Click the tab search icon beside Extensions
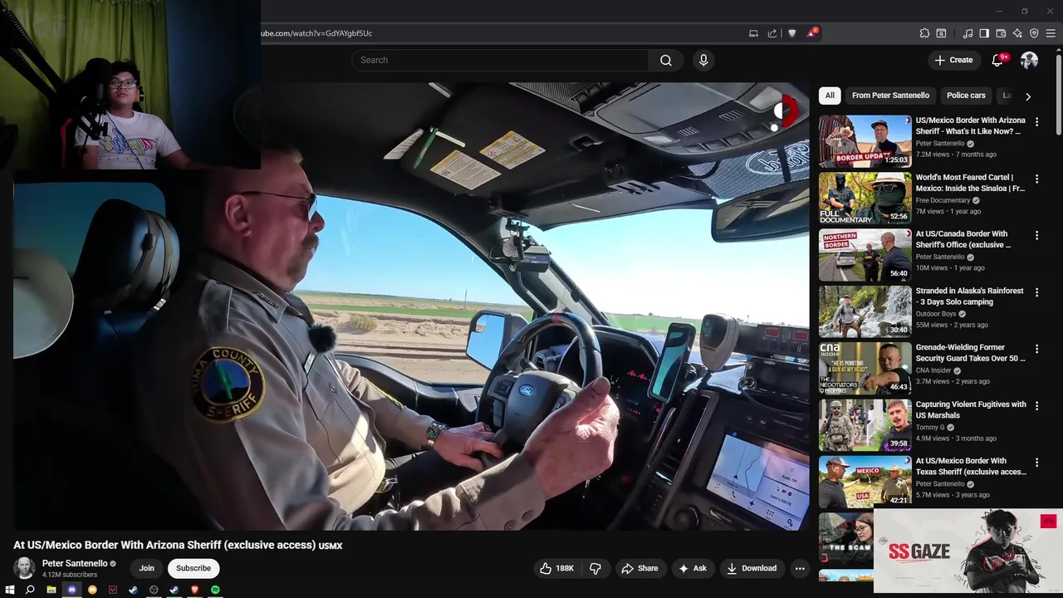1063x598 pixels. [x=941, y=33]
